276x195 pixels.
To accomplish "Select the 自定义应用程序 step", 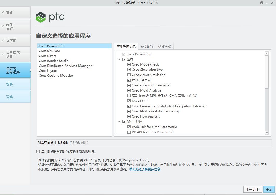I will point(15,70).
